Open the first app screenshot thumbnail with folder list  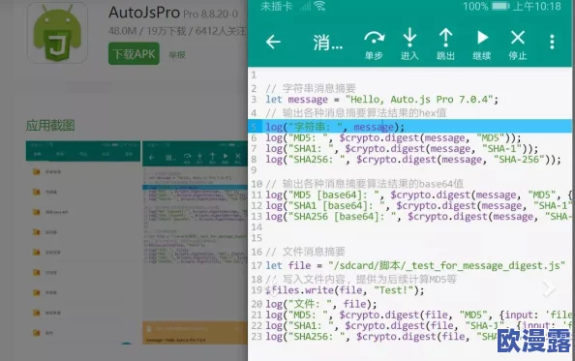tap(83, 242)
